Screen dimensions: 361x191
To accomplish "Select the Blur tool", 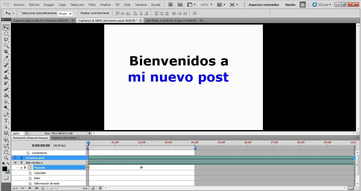I will pos(6,102).
